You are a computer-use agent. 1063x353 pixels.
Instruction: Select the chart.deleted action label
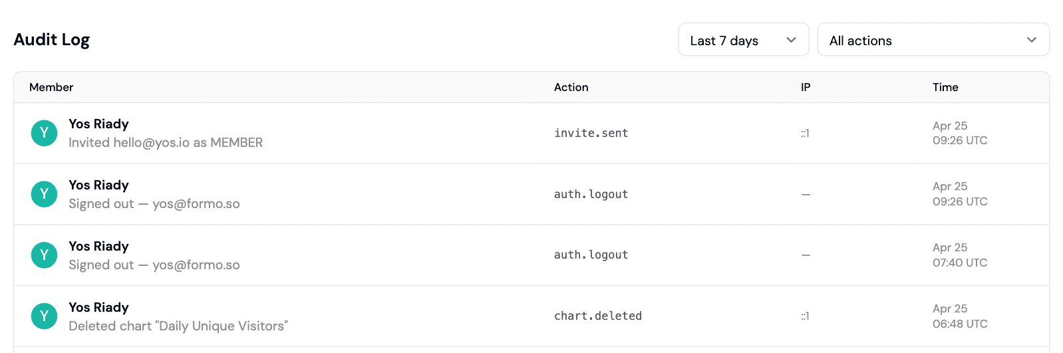pos(597,316)
